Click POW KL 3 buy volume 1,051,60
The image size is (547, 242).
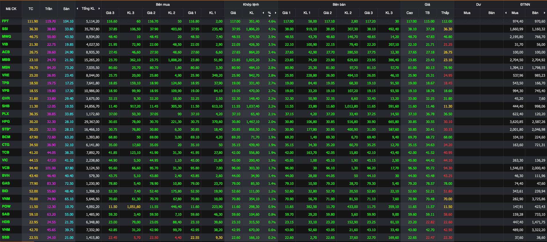coord(134,207)
